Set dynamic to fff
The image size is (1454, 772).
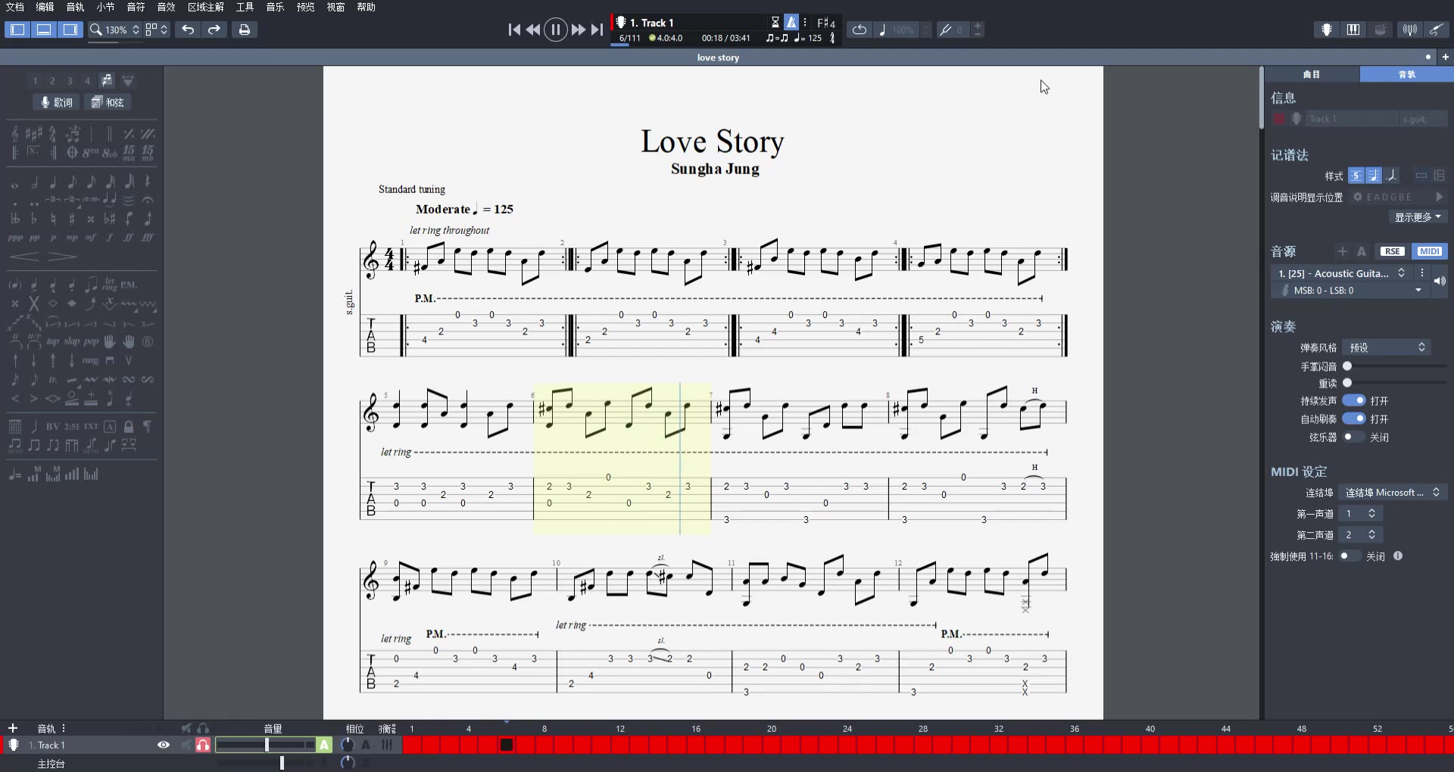[148, 238]
